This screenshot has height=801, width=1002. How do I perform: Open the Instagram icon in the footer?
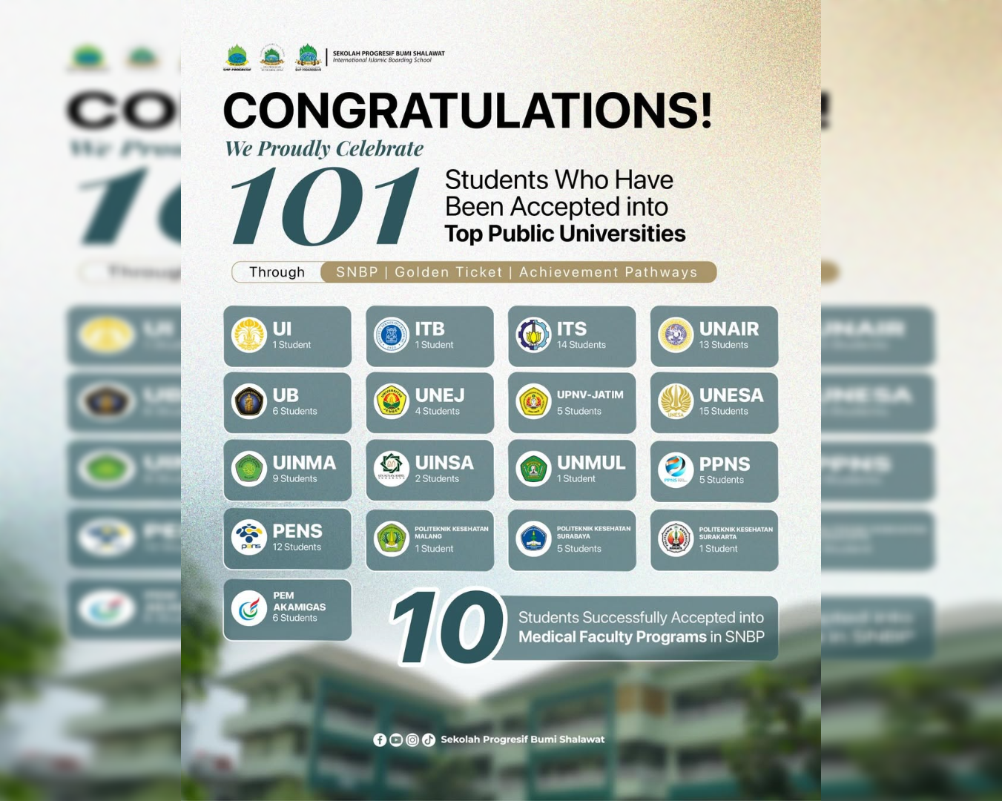pyautogui.click(x=412, y=739)
